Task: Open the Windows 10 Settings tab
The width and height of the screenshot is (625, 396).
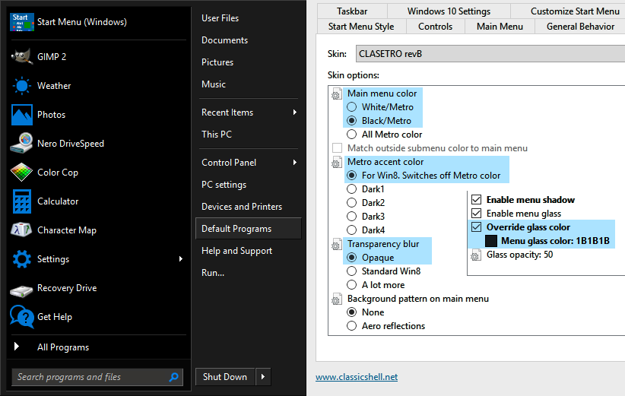Action: [x=448, y=11]
